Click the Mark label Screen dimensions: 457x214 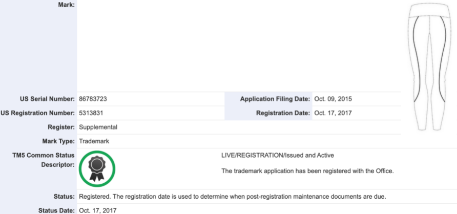[67, 5]
